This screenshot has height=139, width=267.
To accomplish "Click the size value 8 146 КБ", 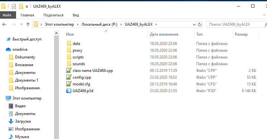I will pos(249,91).
